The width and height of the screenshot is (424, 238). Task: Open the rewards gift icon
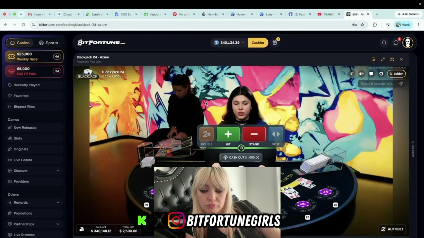(275, 42)
